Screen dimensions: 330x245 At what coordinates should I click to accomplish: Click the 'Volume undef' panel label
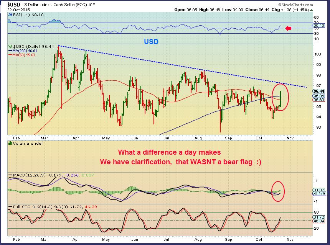(28, 144)
